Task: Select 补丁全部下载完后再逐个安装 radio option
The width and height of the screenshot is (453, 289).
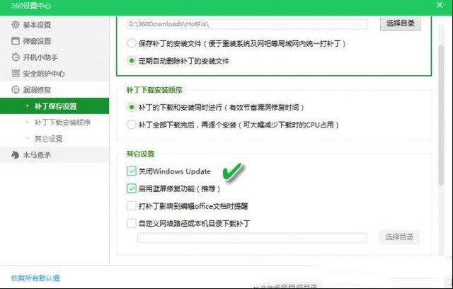Action: tap(132, 125)
